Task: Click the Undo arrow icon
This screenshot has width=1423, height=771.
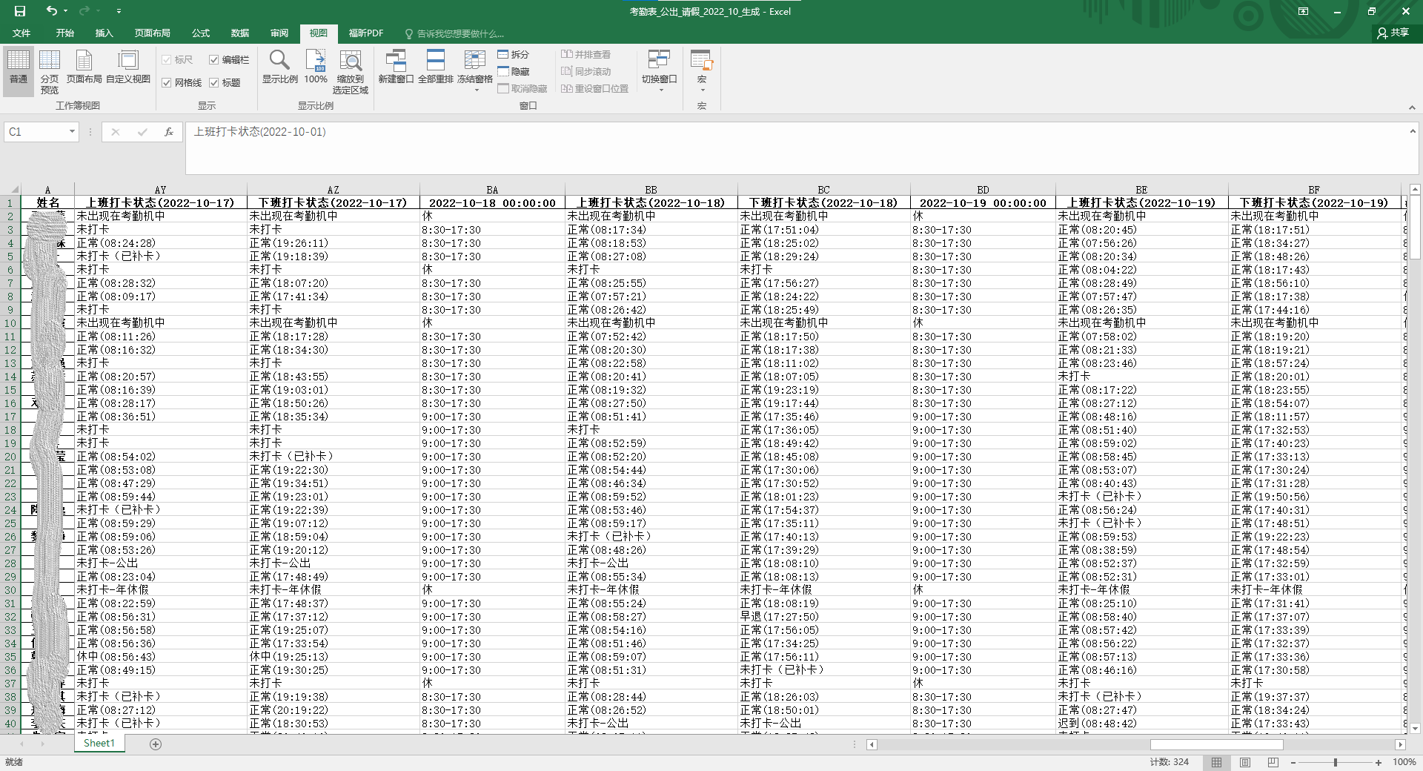Action: [x=51, y=10]
